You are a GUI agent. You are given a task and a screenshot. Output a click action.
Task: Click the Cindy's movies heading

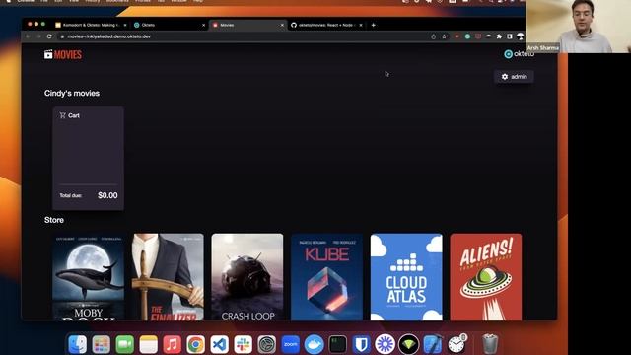72,94
